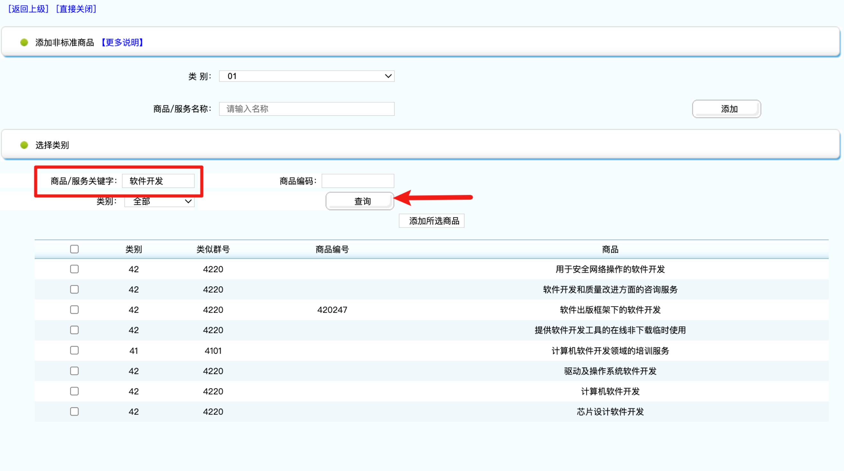
Task: Click the text 计算机软件开发领域的培训服务
Action: click(610, 351)
